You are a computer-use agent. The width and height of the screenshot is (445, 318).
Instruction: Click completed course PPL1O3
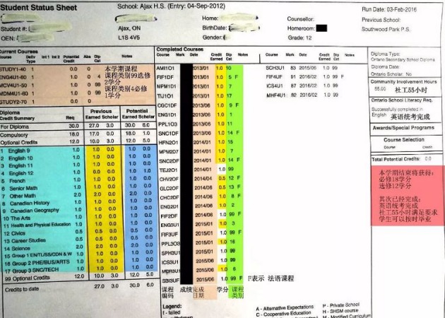(167, 124)
